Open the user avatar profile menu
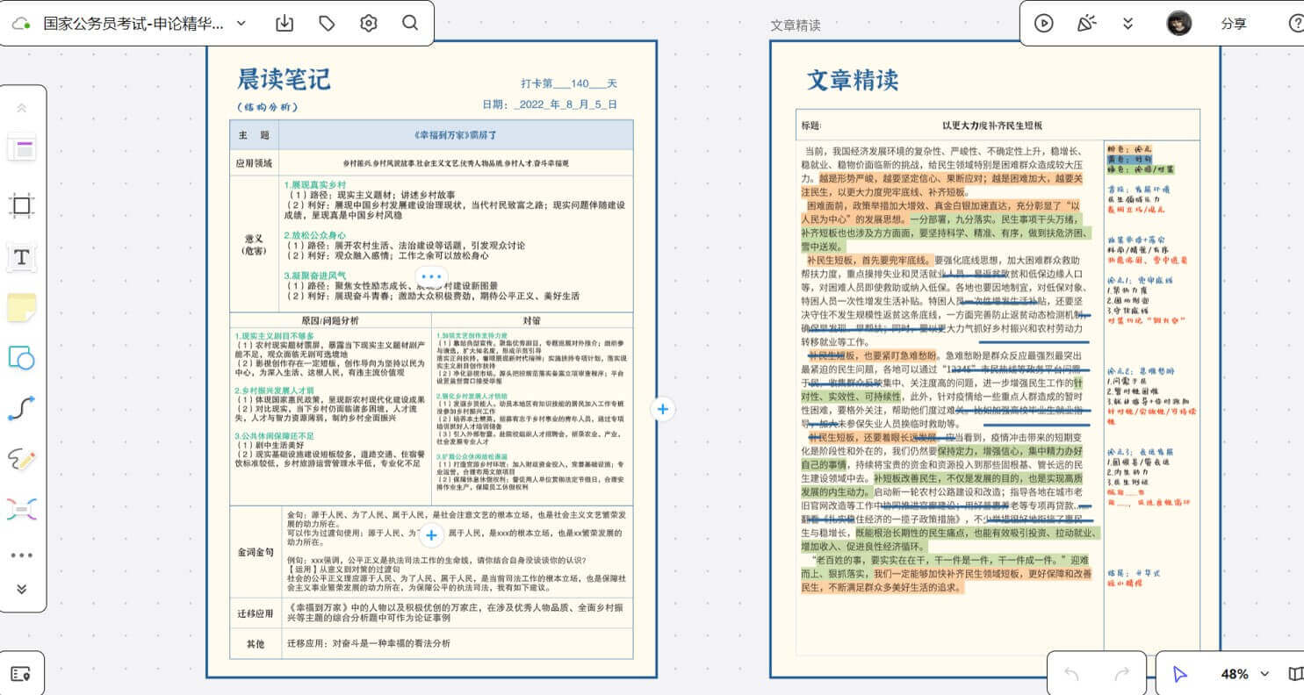This screenshot has height=695, width=1304. (1179, 24)
